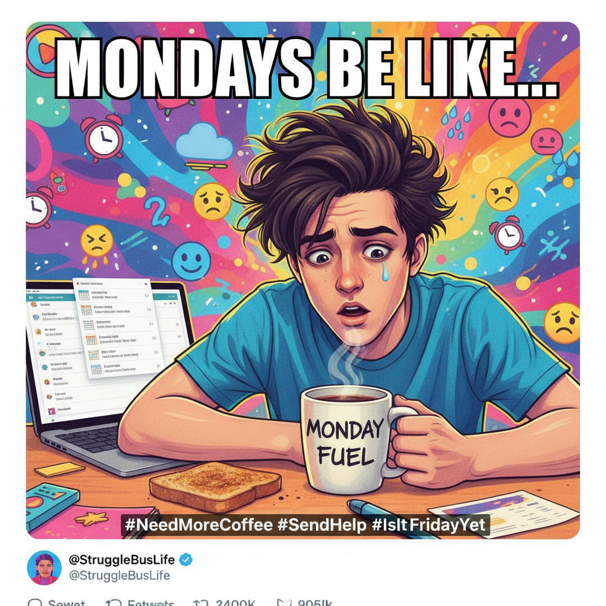606x606 pixels.
Task: Open the #IsItFridayYet hashtag
Action: pyautogui.click(x=428, y=525)
